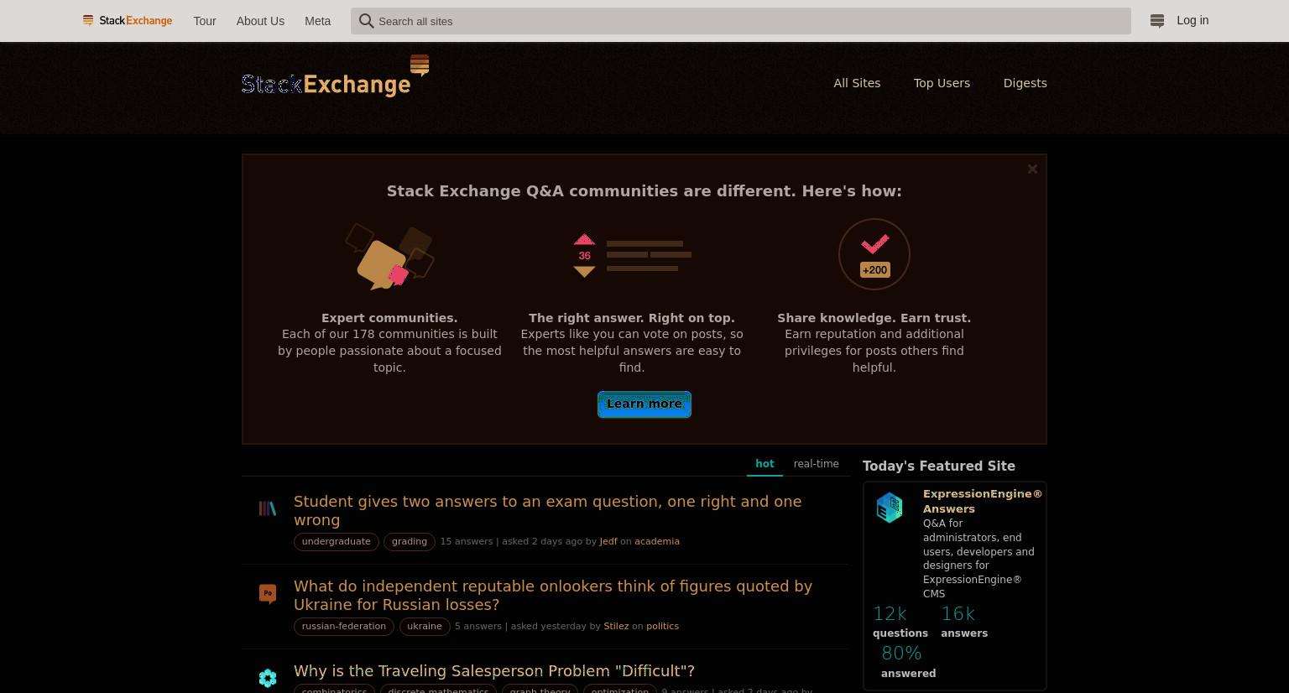Viewport: 1289px width, 693px height.
Task: Open the site switcher icon near Log in
Action: [x=1156, y=21]
